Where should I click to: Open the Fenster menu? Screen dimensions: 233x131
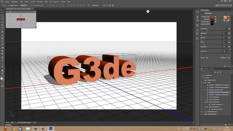tap(63, 1)
